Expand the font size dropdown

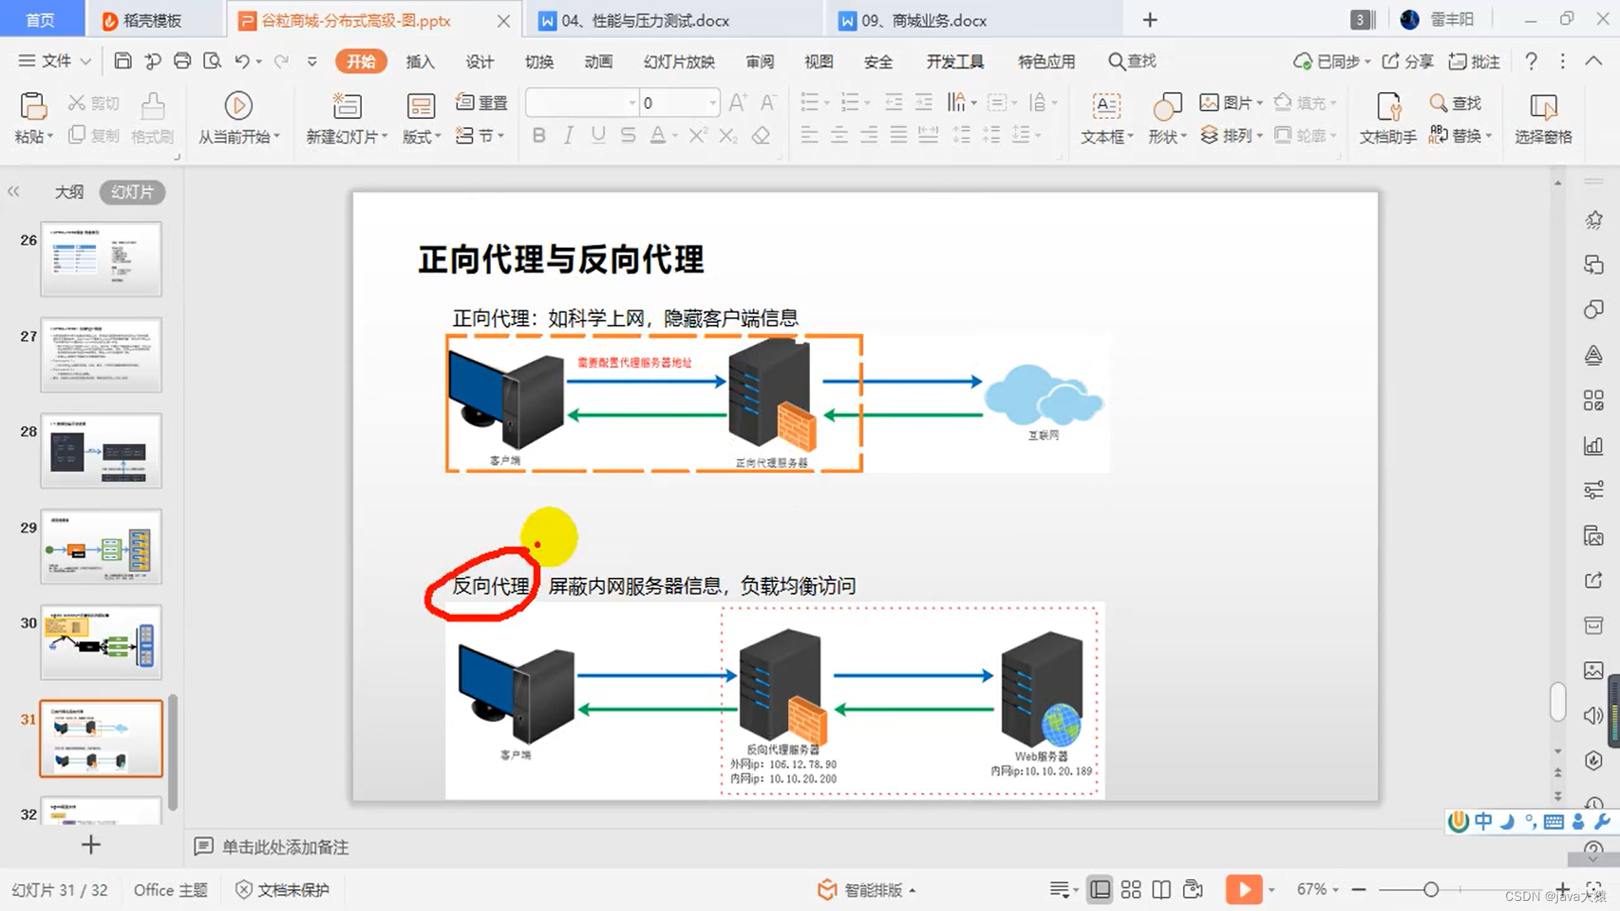[x=713, y=103]
